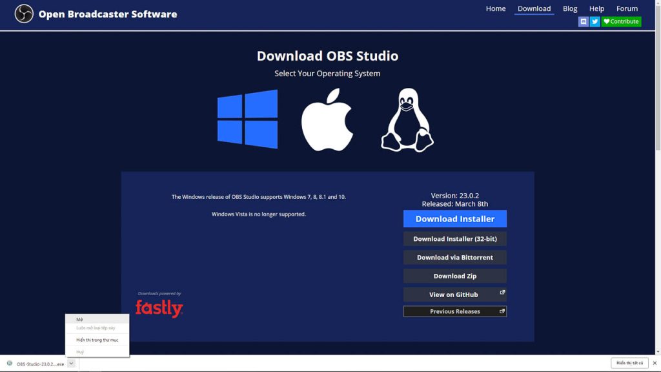Click the 'Windows Vista is no longer supported.' text
661x372 pixels.
click(258, 214)
